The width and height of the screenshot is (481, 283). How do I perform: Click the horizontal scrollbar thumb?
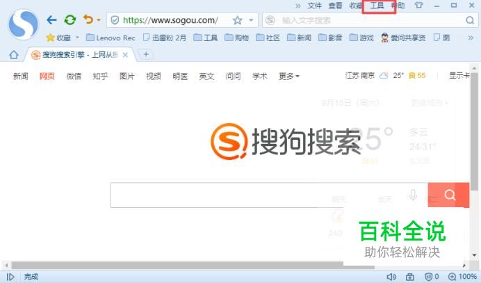pos(193,265)
